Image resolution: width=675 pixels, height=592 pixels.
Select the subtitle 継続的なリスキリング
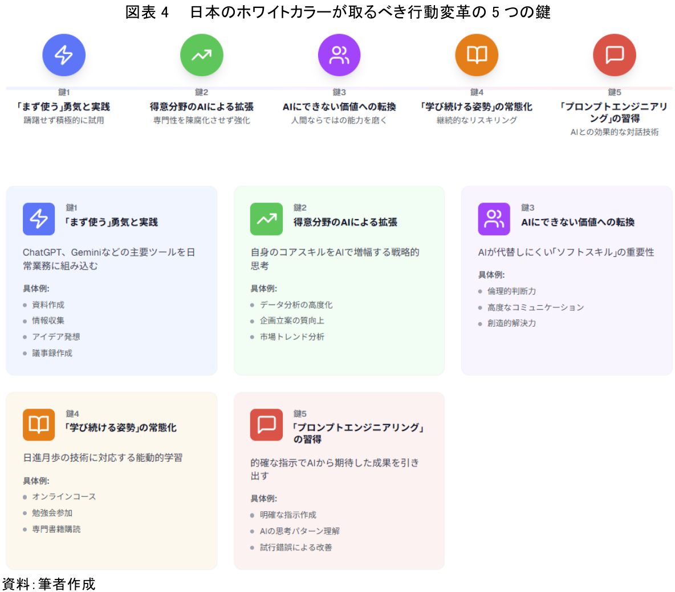click(x=477, y=121)
